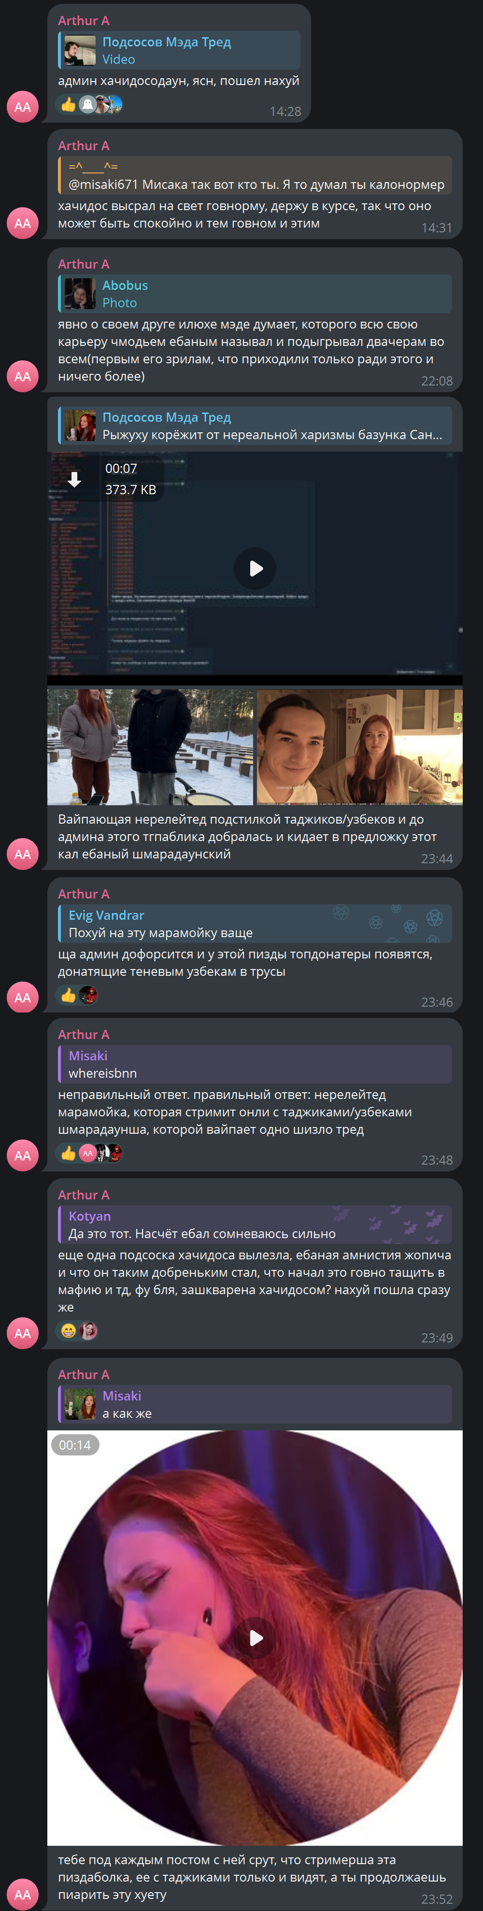Screen dimensions: 483x1911
Task: Open the forwarded Подсосов Мэда Тред Video quote
Action: pos(179,50)
